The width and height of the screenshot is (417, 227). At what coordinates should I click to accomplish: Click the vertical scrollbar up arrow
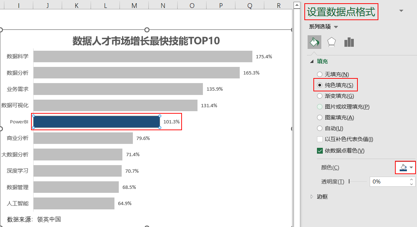297,5
